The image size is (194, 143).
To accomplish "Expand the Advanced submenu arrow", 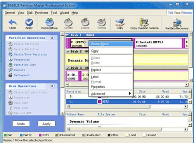I will (130, 93).
